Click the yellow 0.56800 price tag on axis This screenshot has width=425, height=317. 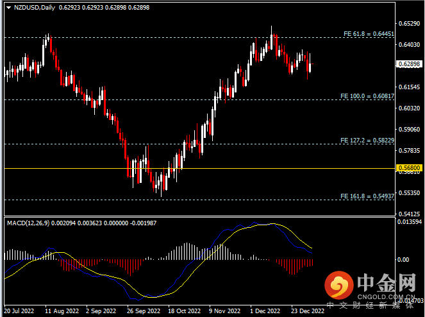(408, 168)
